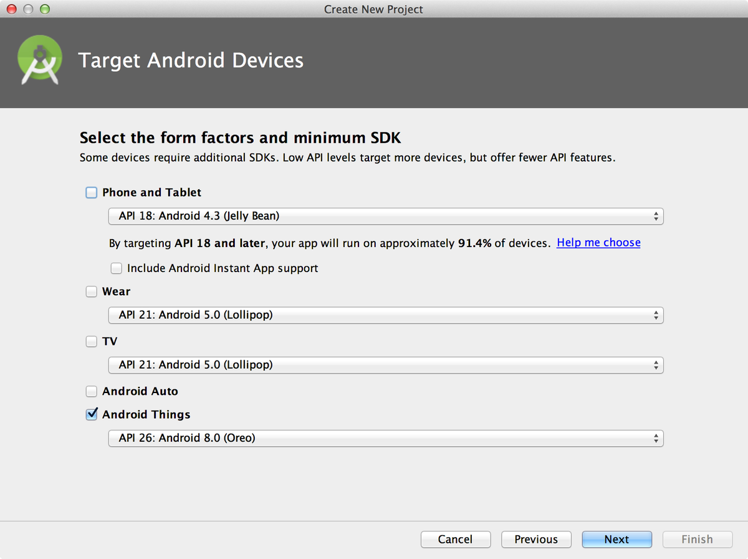Close the window with the red button

point(12,9)
